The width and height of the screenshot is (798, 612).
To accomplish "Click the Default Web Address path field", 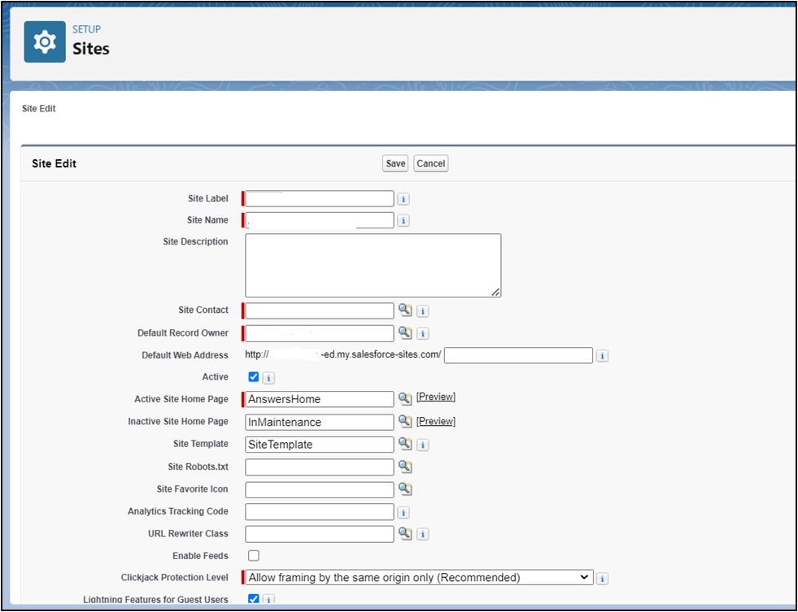I will (518, 355).
